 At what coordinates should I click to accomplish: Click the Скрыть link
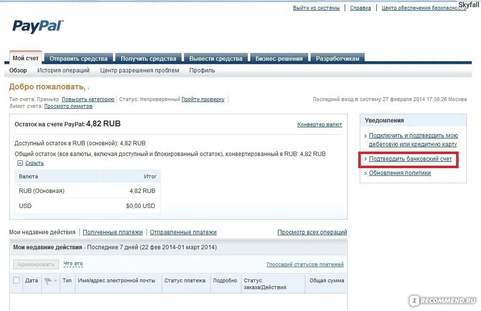point(35,163)
